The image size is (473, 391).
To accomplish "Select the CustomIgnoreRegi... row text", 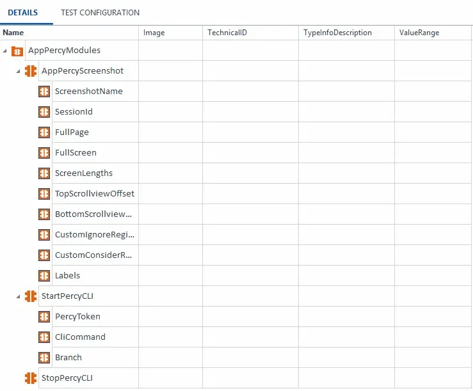I will tap(95, 235).
